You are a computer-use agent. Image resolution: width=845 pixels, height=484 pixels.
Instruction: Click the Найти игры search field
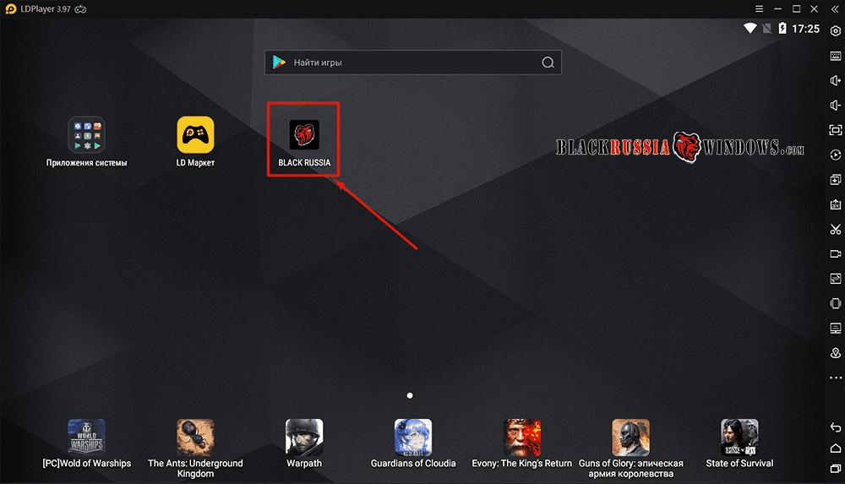(413, 63)
